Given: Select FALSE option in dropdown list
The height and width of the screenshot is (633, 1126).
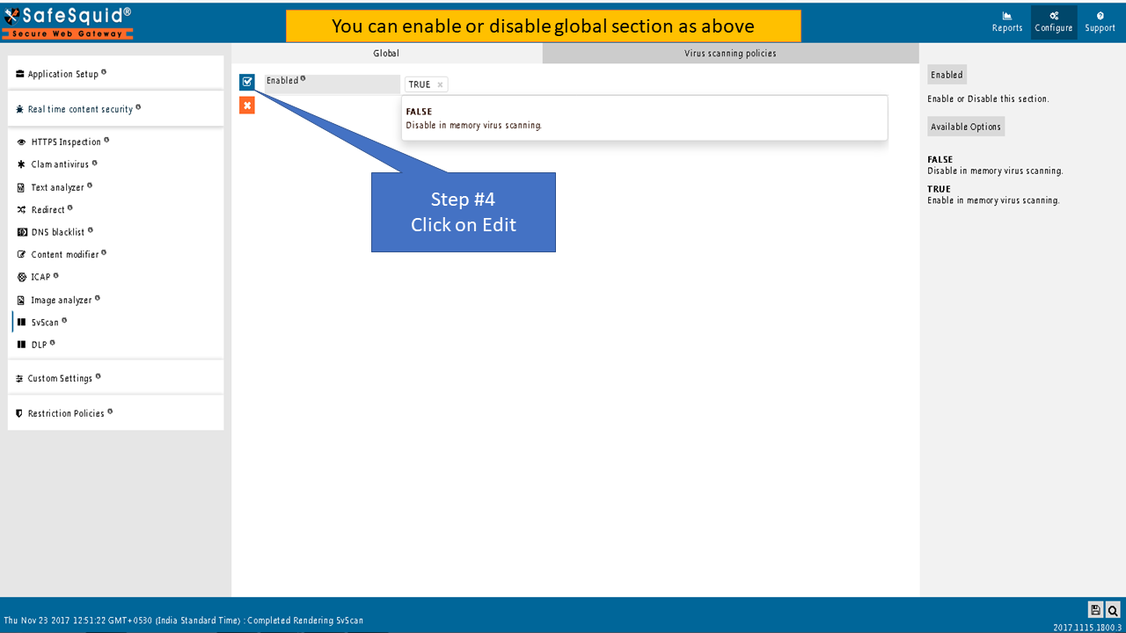Looking at the screenshot, I should pyautogui.click(x=644, y=118).
